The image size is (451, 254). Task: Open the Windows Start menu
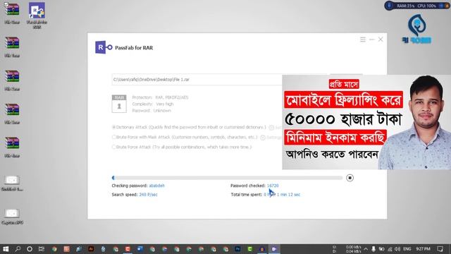pos(6,249)
